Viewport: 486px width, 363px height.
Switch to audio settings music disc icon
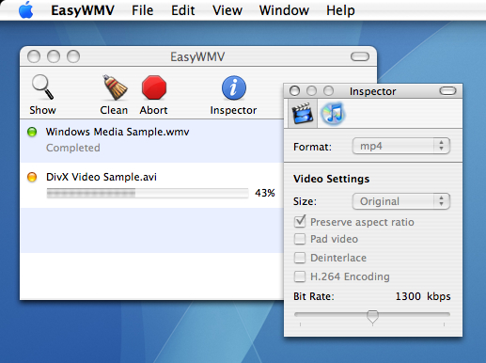(x=333, y=113)
